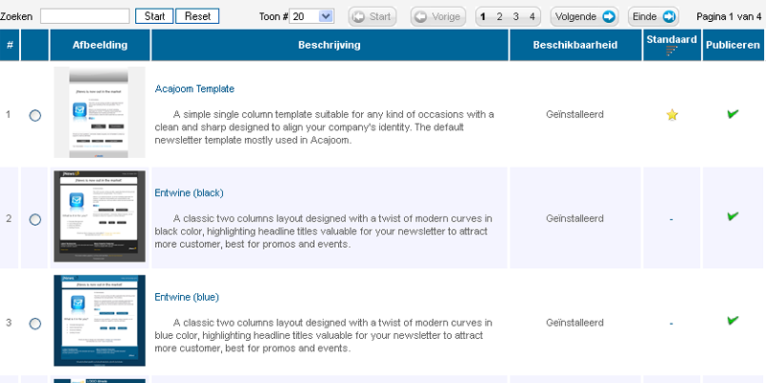Click the Acajoom Template description paragraph
Image resolution: width=766 pixels, height=383 pixels.
(x=325, y=127)
